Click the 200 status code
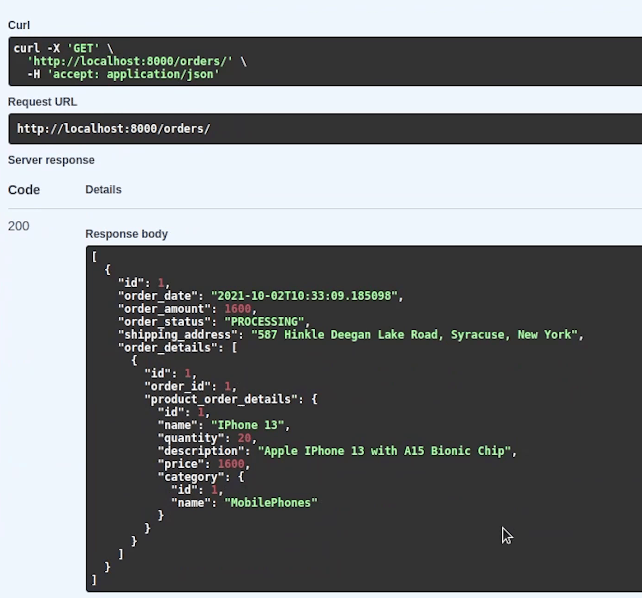The width and height of the screenshot is (642, 598). pos(18,226)
